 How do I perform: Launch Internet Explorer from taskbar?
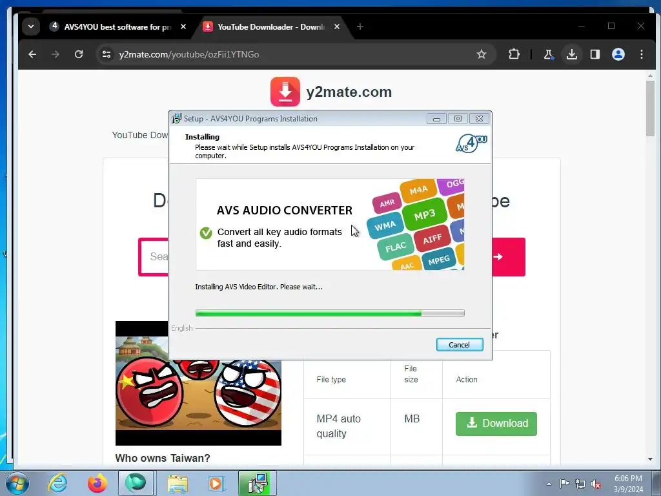click(x=57, y=483)
